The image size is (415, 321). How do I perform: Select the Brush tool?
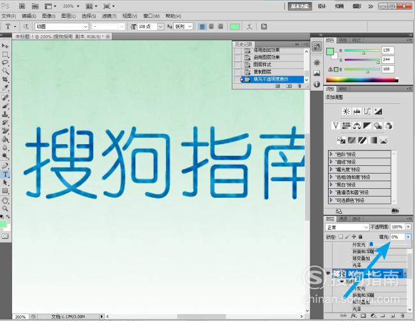click(x=5, y=106)
